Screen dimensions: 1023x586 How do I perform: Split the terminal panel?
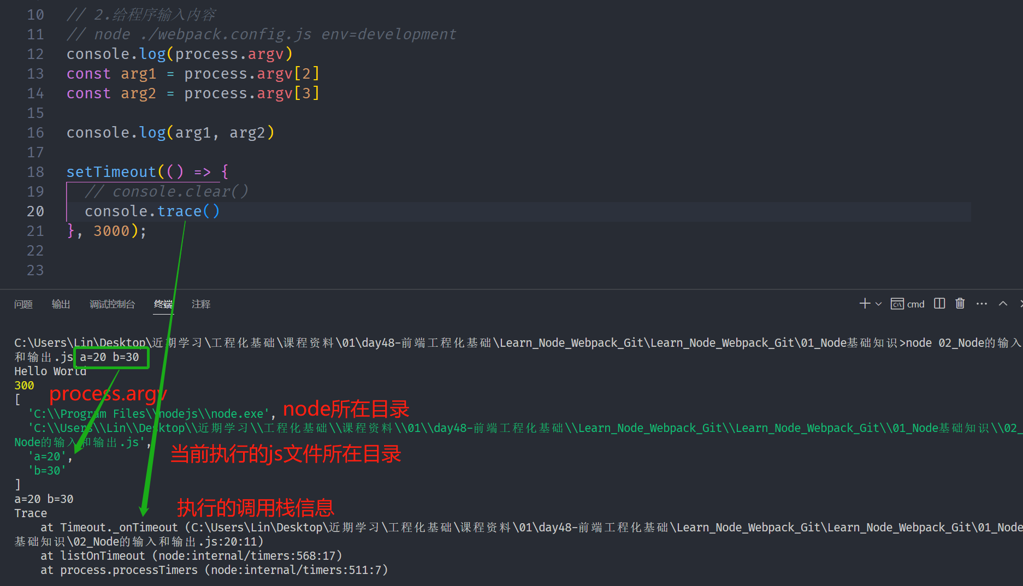pos(939,304)
